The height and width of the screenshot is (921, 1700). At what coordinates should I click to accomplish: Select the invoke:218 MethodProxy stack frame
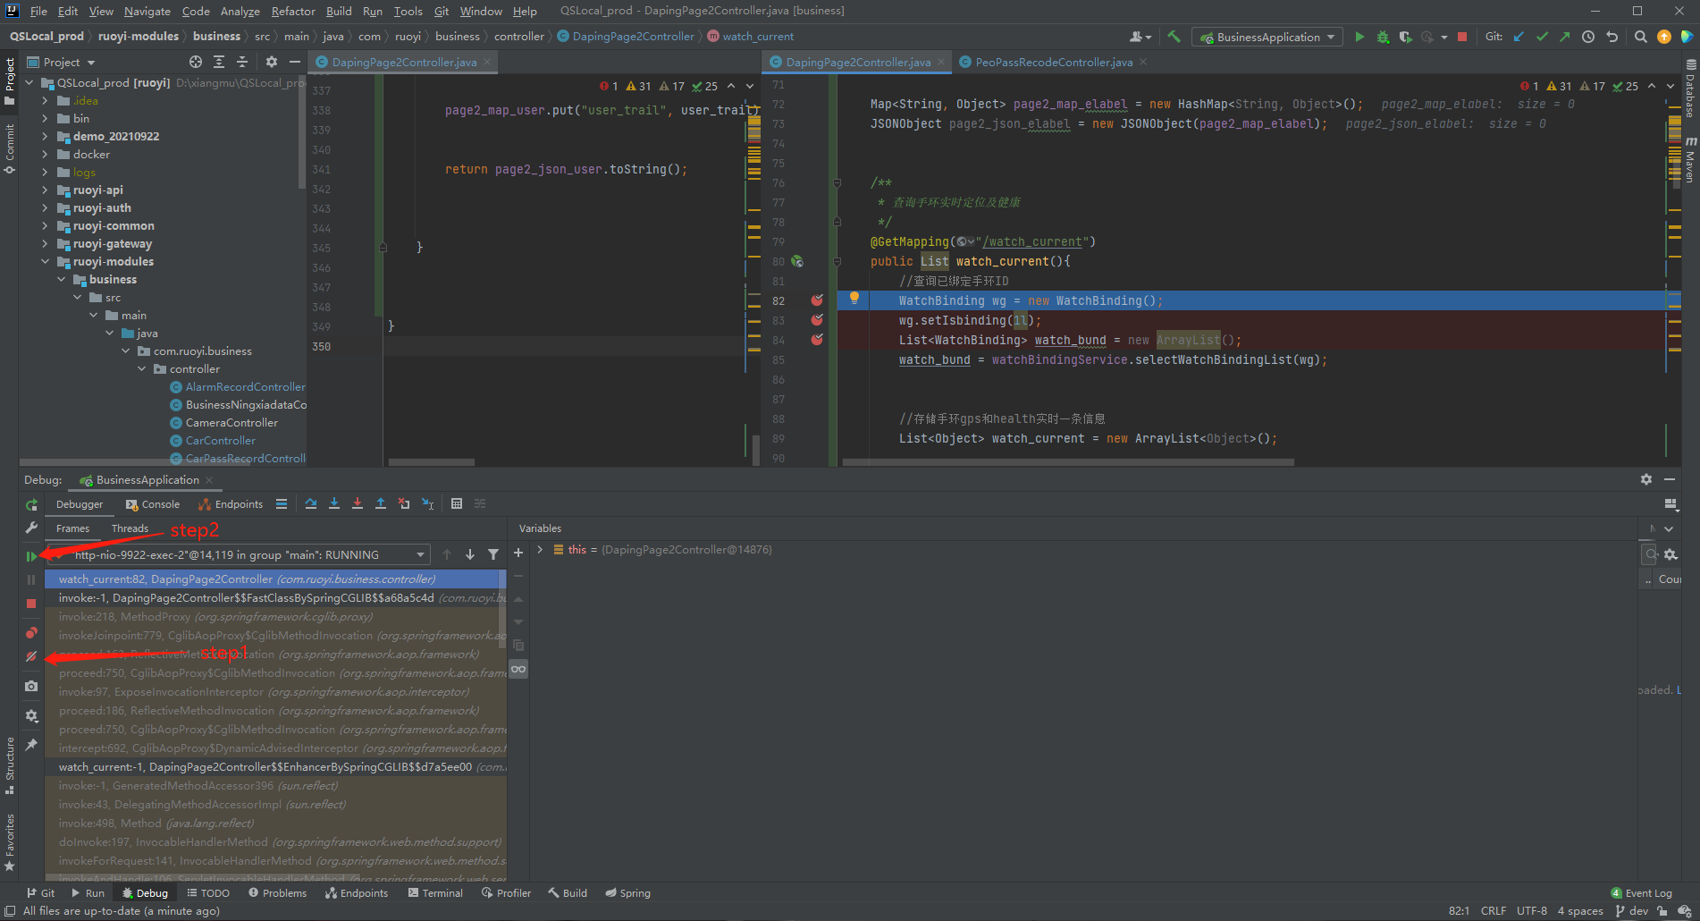(x=179, y=617)
